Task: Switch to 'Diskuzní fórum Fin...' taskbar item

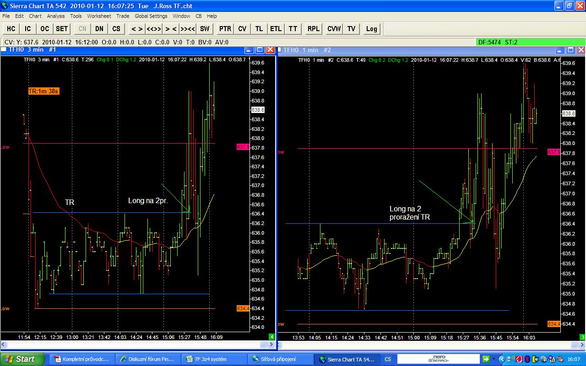Action: 147,359
